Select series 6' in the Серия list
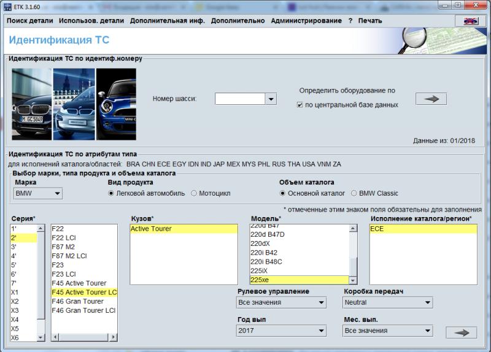The width and height of the screenshot is (491, 352). (23, 274)
